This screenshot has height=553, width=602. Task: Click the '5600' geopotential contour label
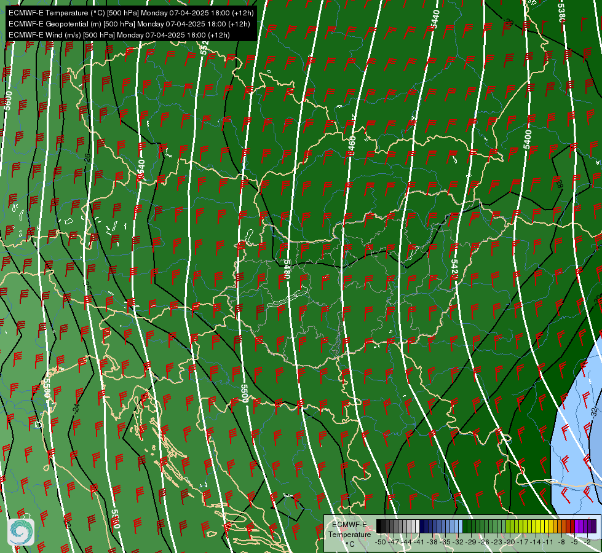coord(7,101)
